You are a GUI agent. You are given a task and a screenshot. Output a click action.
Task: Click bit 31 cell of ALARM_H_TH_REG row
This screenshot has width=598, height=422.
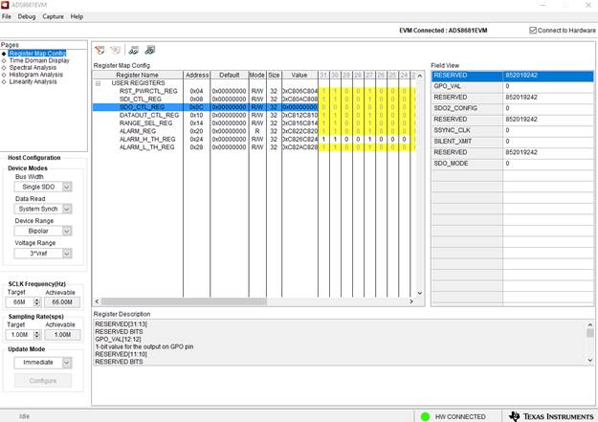point(323,140)
